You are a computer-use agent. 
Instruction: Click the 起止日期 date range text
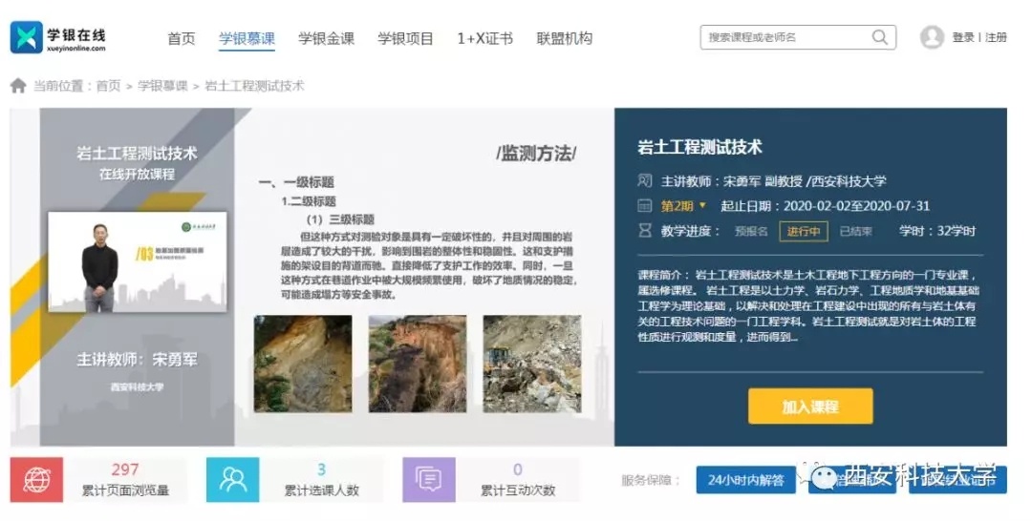tap(826, 206)
